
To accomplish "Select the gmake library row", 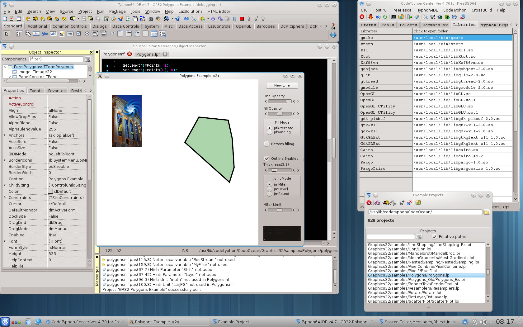I will (436, 38).
